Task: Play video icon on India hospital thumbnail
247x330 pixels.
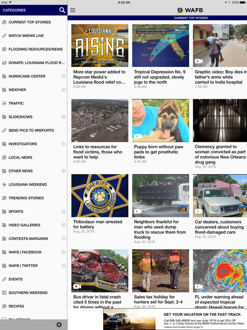Action: click(199, 61)
